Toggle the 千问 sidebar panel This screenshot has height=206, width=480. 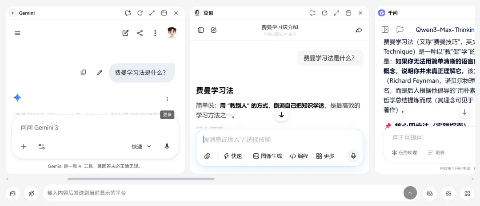tap(385, 30)
